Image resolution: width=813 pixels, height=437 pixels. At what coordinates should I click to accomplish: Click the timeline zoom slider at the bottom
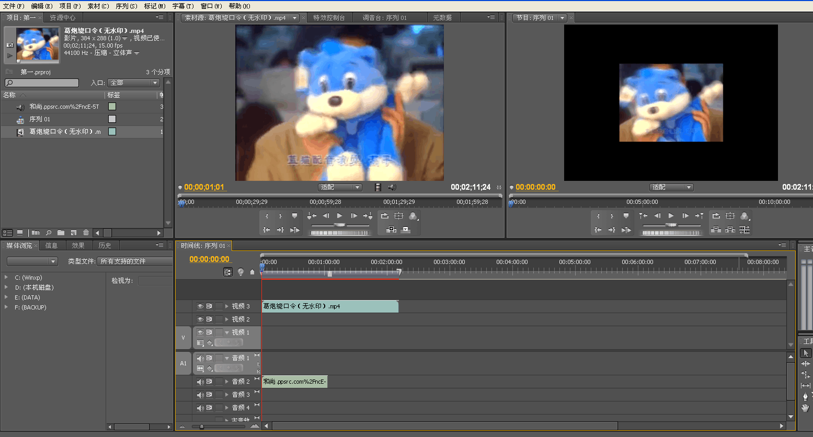[x=202, y=427]
